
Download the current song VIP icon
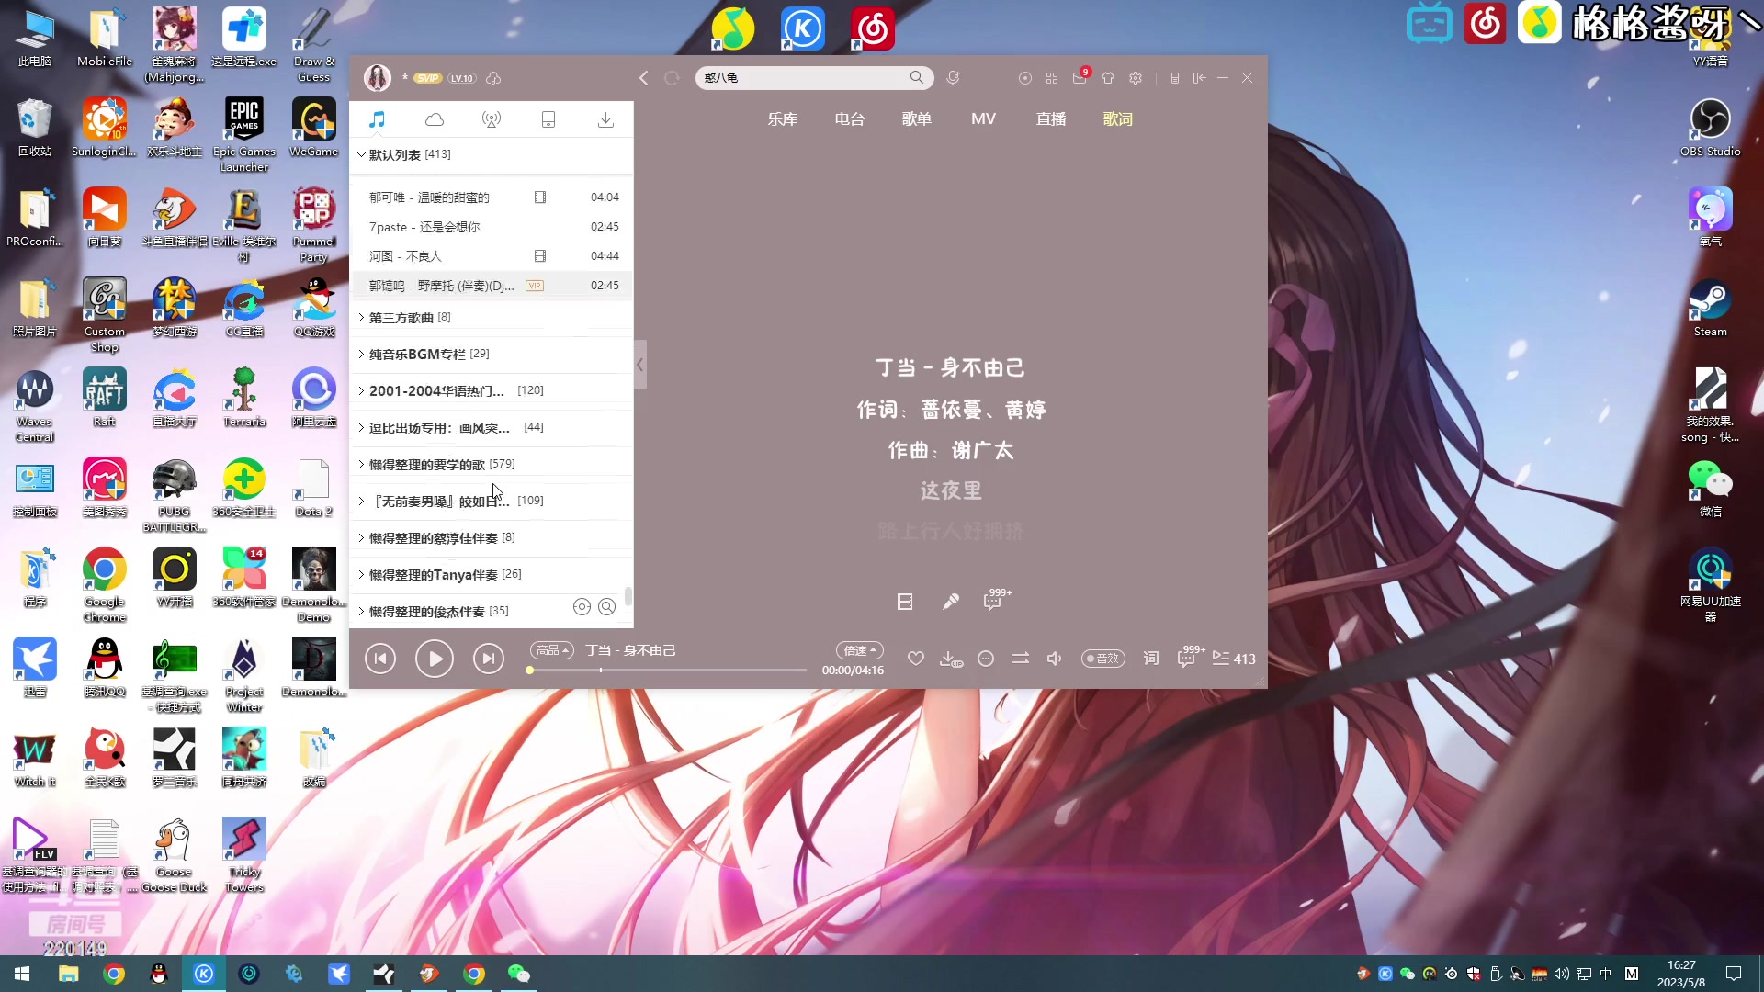(951, 659)
